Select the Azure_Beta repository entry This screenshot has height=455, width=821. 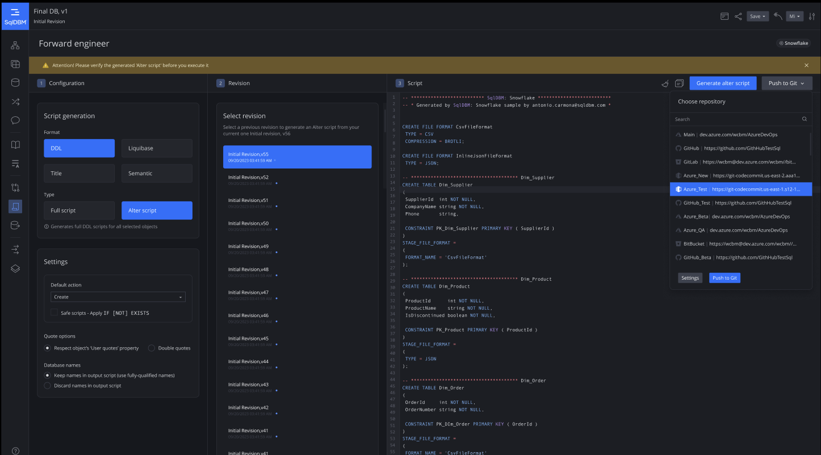point(741,216)
